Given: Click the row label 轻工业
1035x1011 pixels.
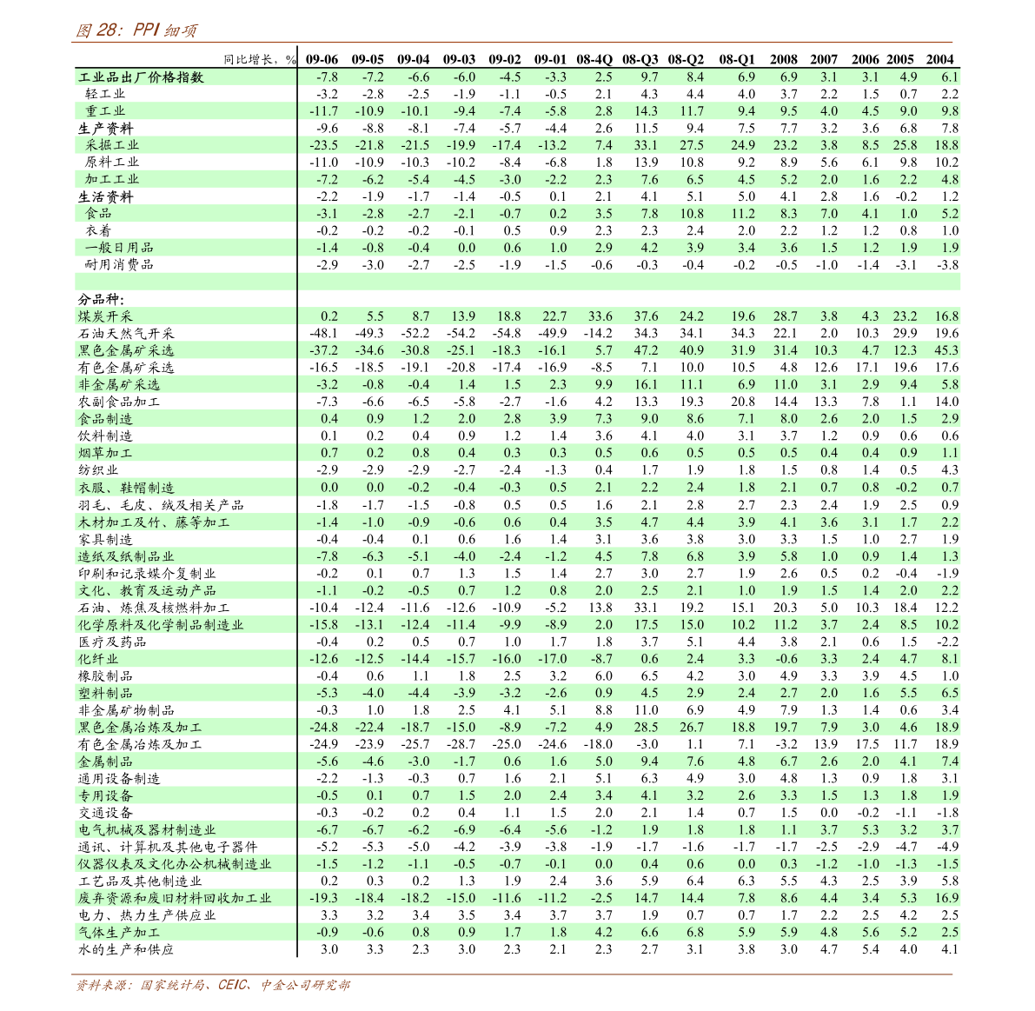Looking at the screenshot, I should 105,95.
